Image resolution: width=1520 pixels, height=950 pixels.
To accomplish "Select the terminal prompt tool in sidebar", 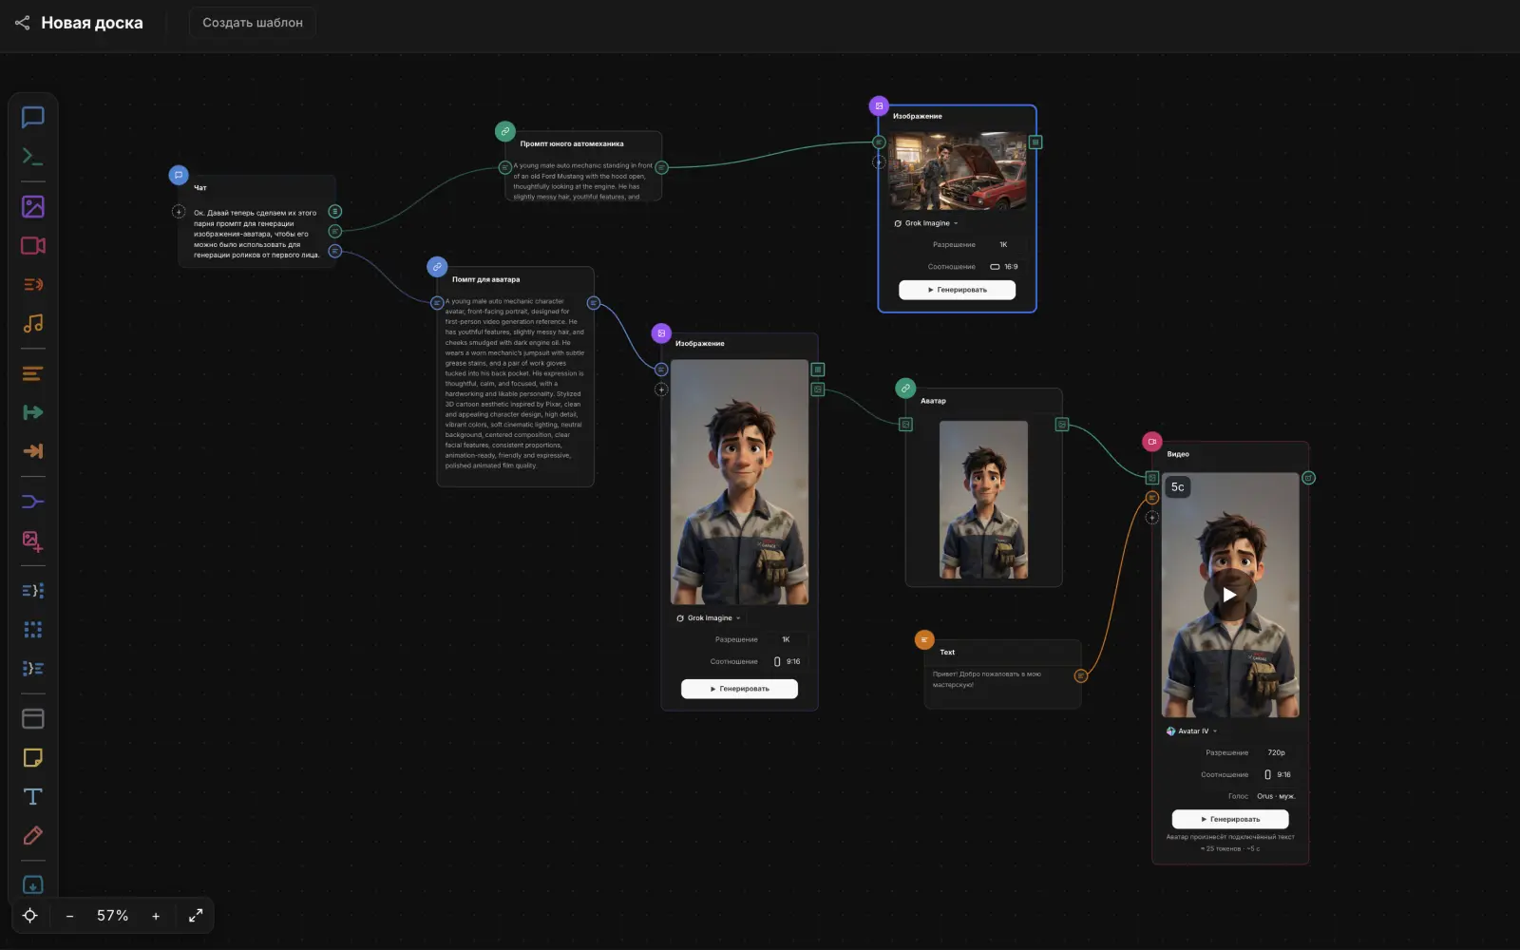I will pos(33,157).
